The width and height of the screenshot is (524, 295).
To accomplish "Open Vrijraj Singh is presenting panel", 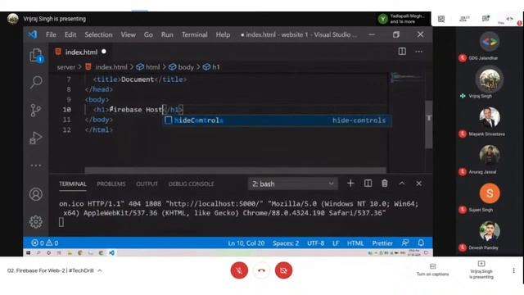I will coord(481,270).
